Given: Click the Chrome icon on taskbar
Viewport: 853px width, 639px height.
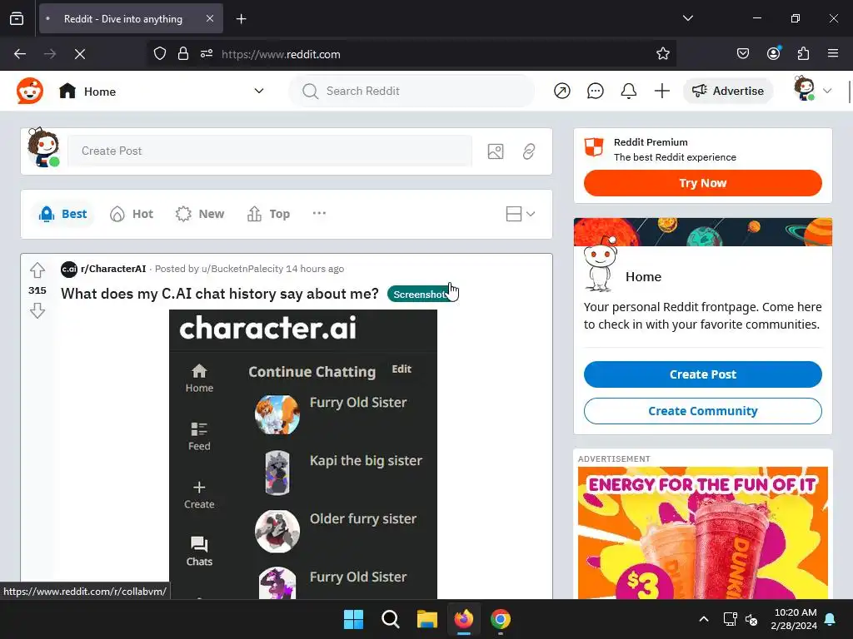Looking at the screenshot, I should point(501,619).
